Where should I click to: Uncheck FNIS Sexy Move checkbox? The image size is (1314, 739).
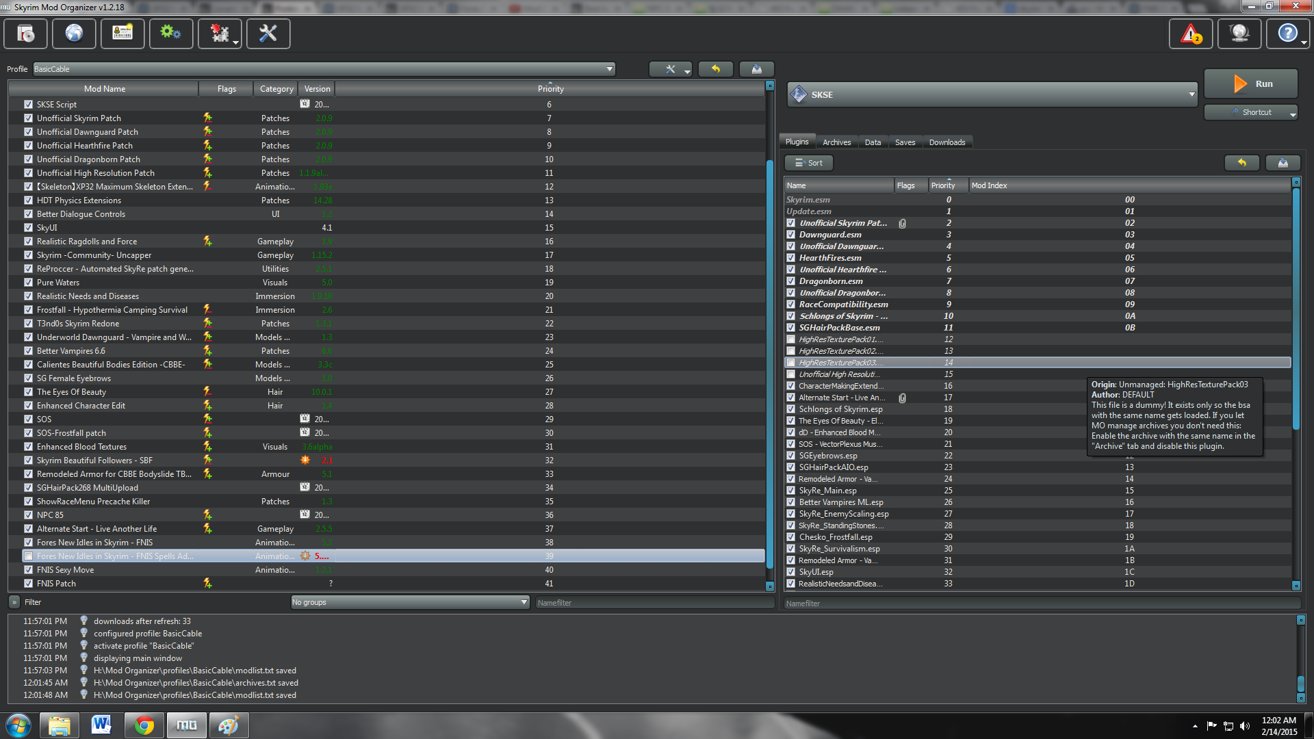tap(28, 569)
